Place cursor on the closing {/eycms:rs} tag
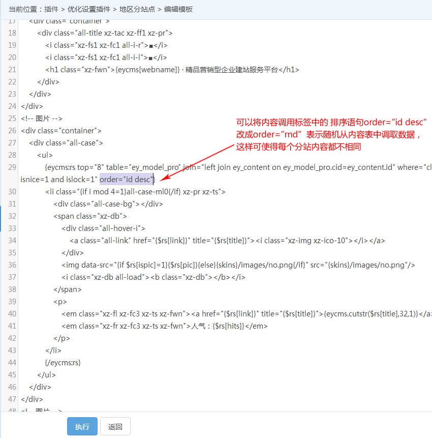432x438 pixels. (x=63, y=363)
